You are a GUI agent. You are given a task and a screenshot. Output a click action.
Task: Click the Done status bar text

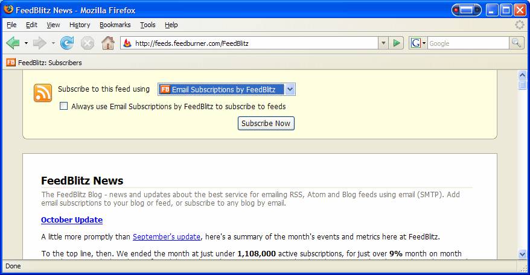coord(13,266)
